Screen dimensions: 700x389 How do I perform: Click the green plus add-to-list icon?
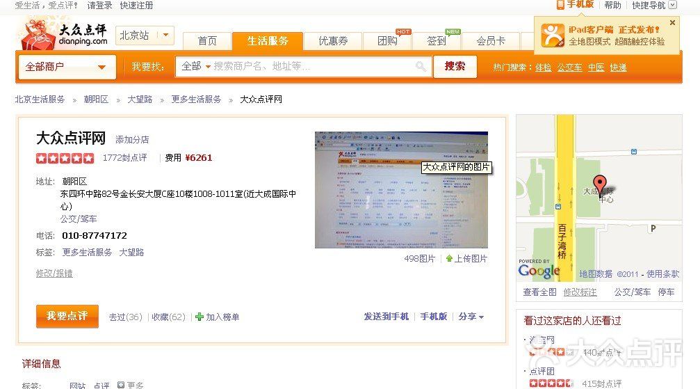(200, 317)
